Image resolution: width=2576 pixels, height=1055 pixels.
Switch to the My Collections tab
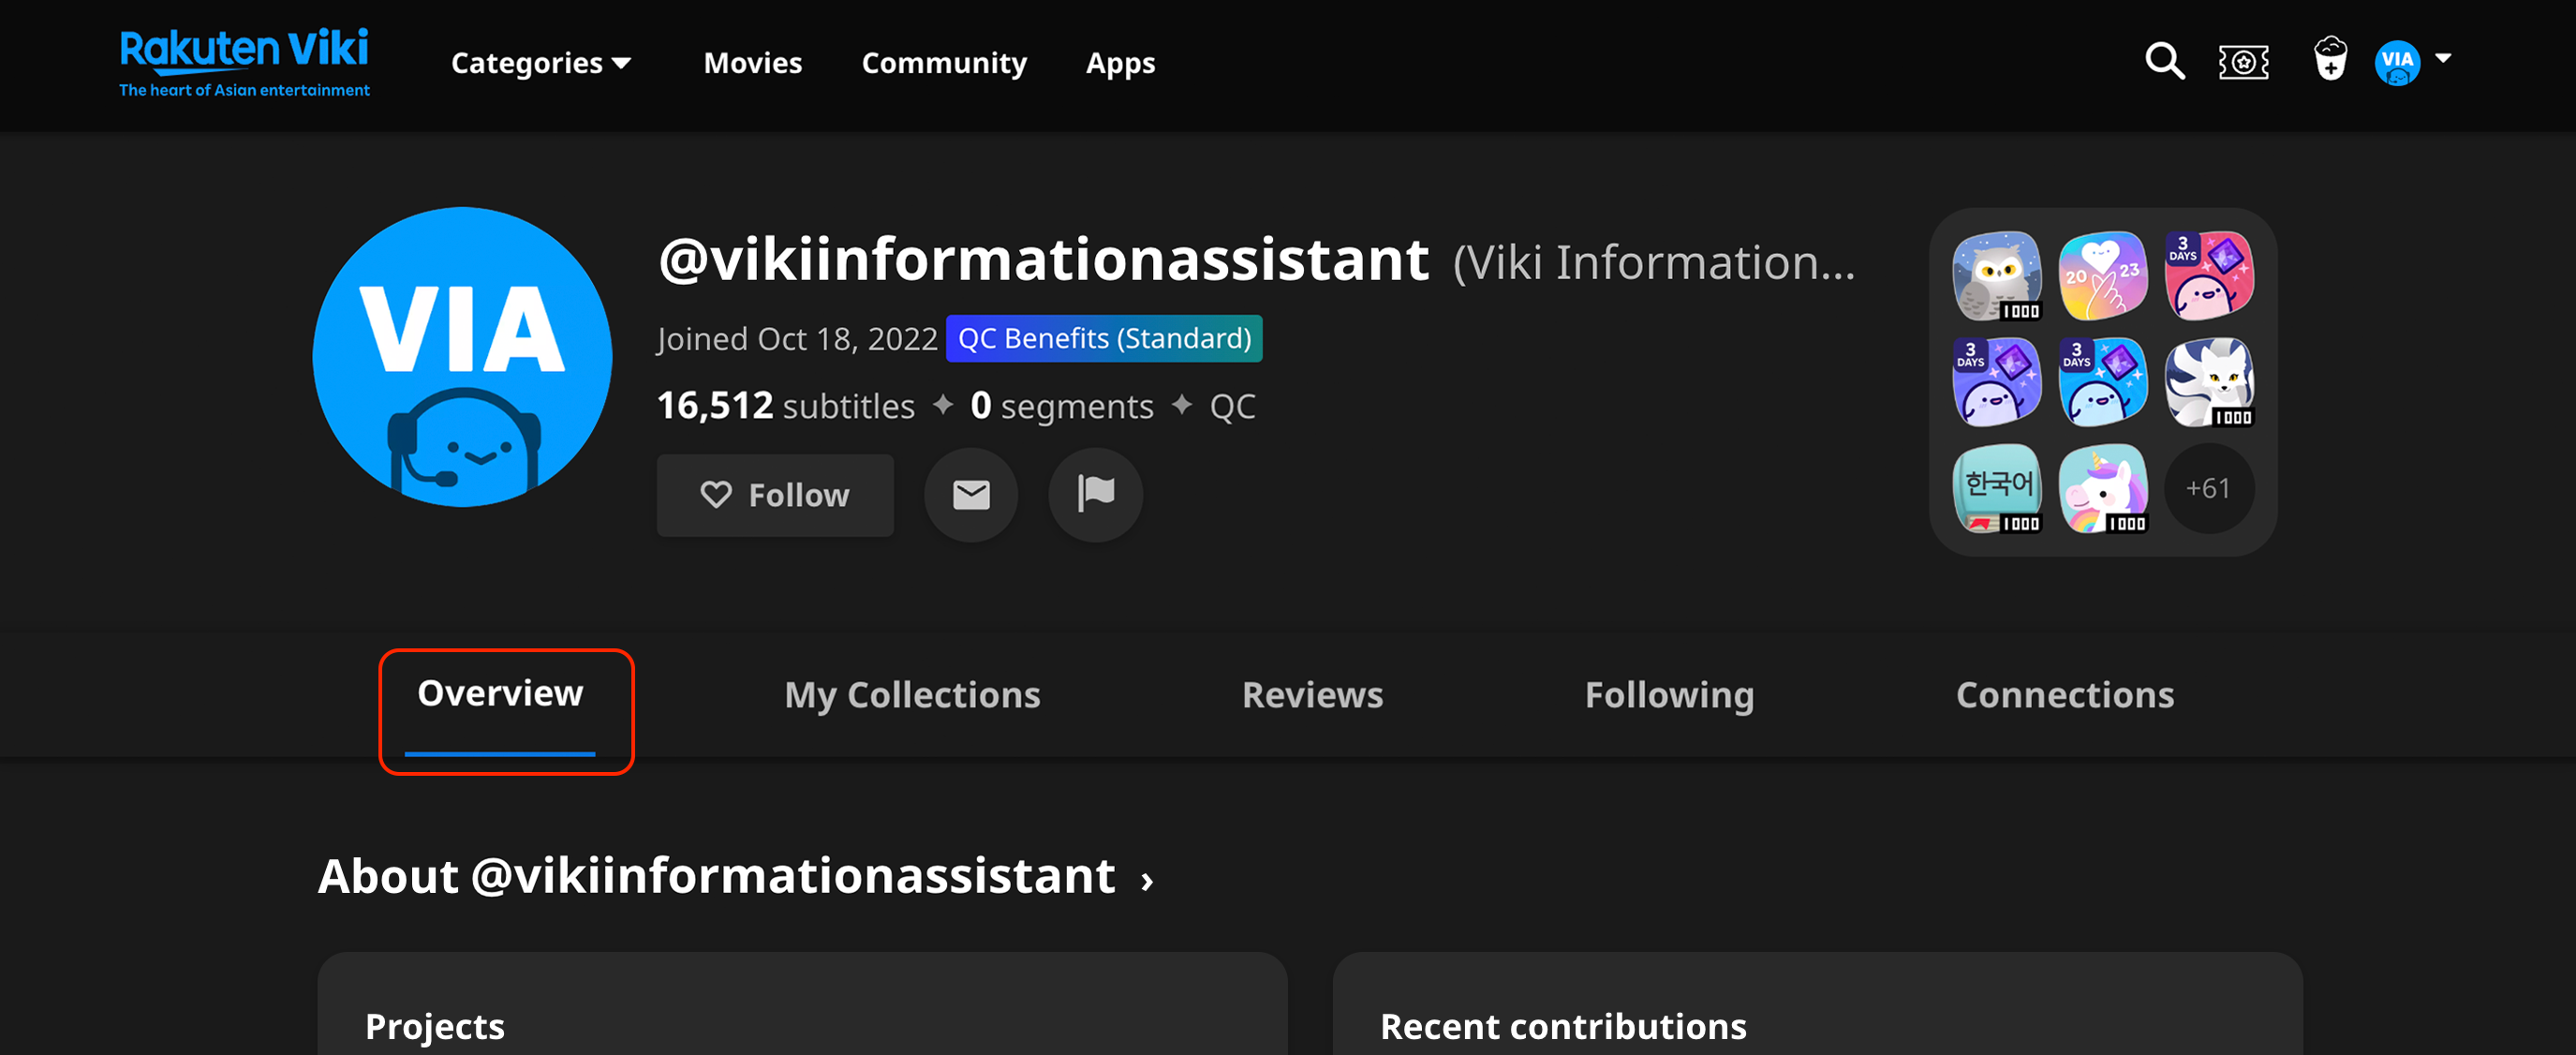(912, 695)
